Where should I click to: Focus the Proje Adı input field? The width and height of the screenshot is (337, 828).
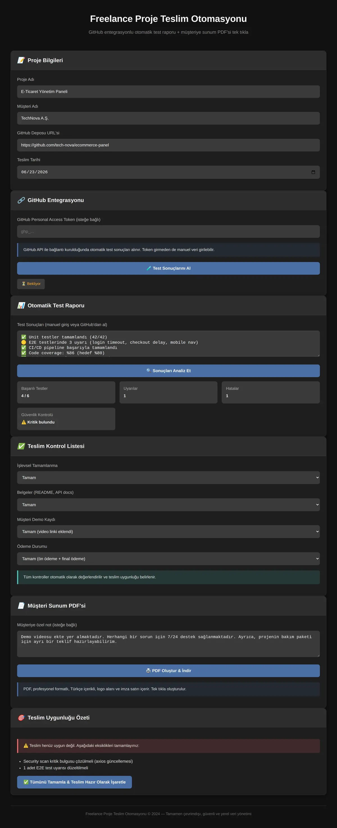(168, 92)
